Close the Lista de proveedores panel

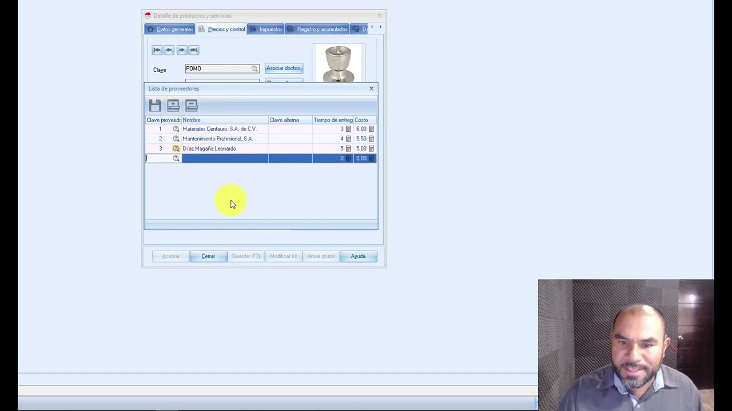pyautogui.click(x=371, y=88)
